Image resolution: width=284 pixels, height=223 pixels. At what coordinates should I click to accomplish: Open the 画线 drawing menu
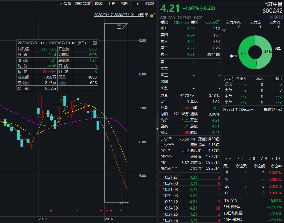click(x=99, y=3)
